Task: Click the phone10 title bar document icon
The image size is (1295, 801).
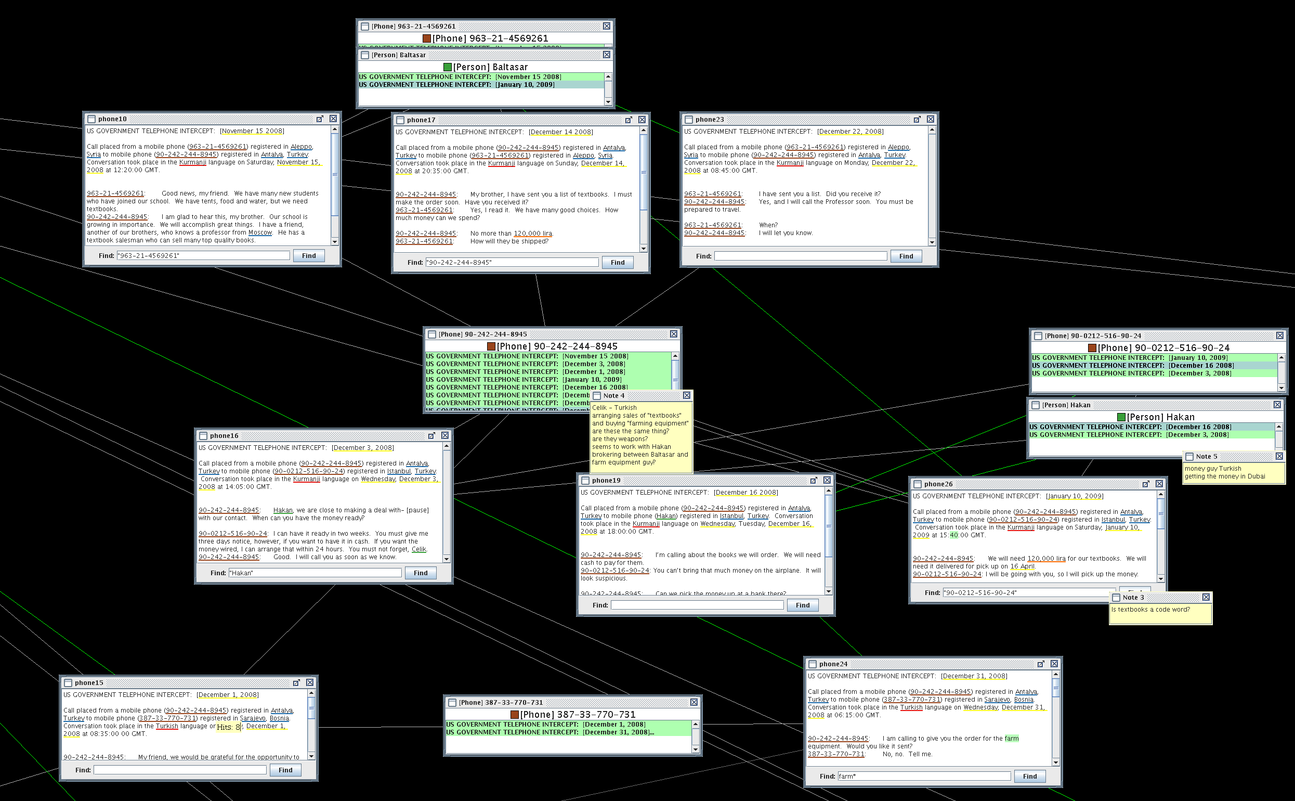Action: (91, 119)
